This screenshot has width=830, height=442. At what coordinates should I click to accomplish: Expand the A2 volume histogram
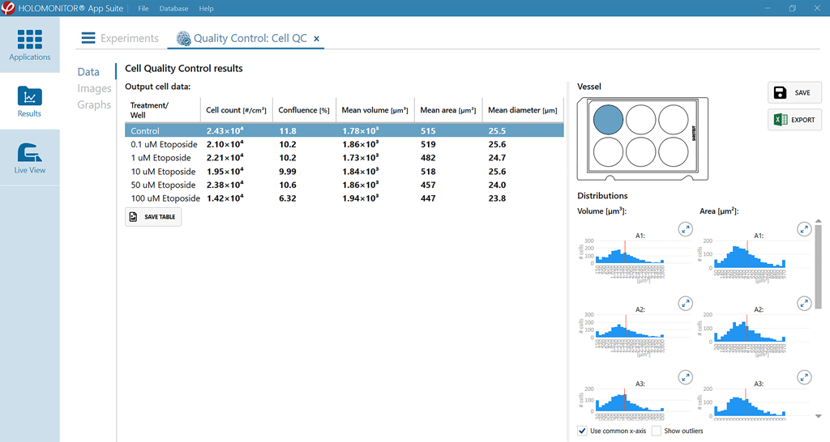[686, 303]
